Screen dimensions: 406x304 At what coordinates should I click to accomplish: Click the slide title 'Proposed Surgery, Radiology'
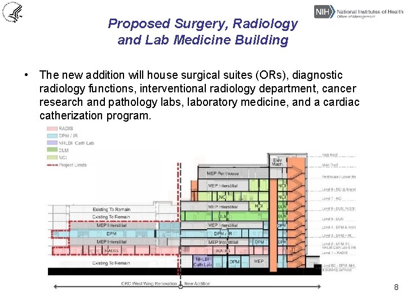click(203, 24)
